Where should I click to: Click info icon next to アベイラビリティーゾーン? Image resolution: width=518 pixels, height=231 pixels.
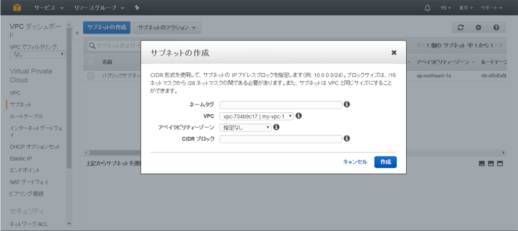point(276,127)
